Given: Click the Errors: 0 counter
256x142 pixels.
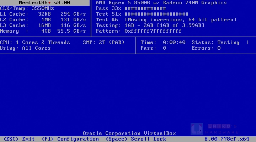Looking at the screenshot, I should click(x=206, y=48).
